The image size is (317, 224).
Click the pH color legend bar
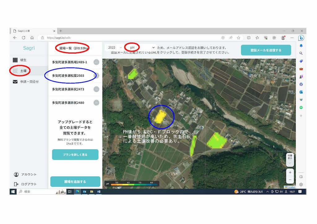(133, 185)
